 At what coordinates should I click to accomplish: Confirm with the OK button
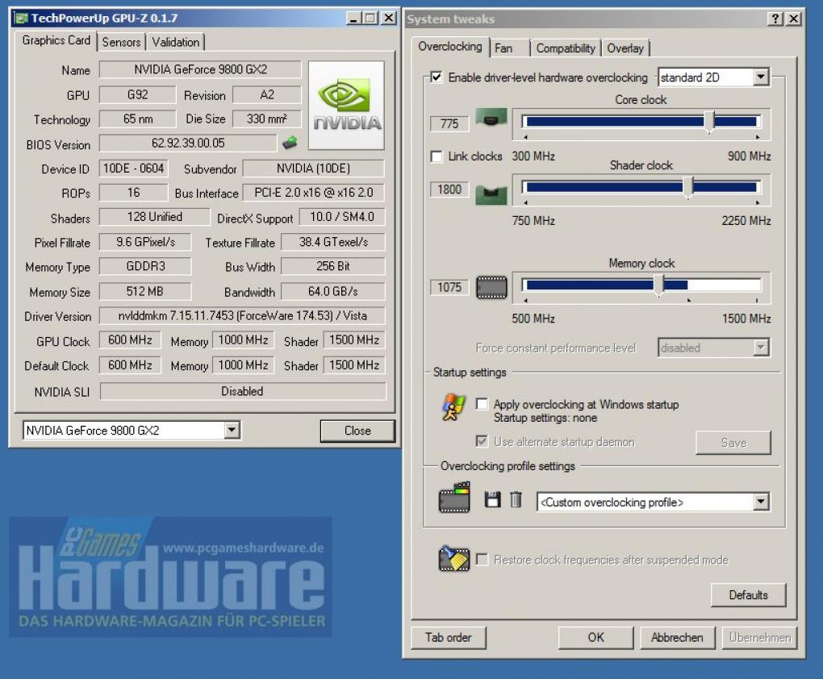[x=595, y=638]
